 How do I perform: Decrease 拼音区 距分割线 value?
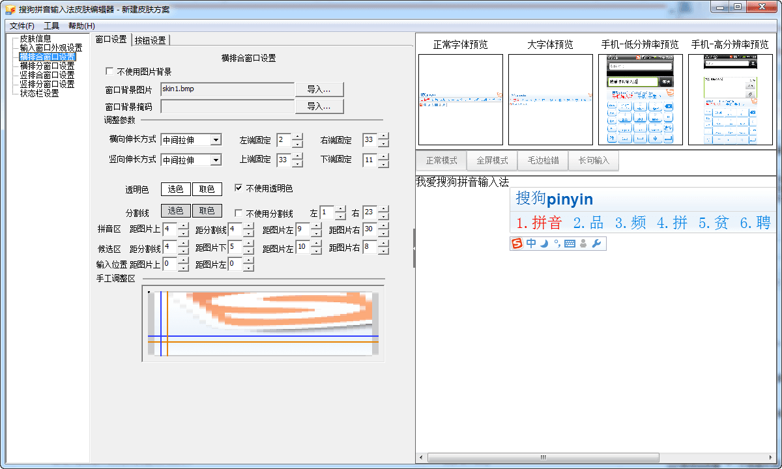(x=249, y=233)
